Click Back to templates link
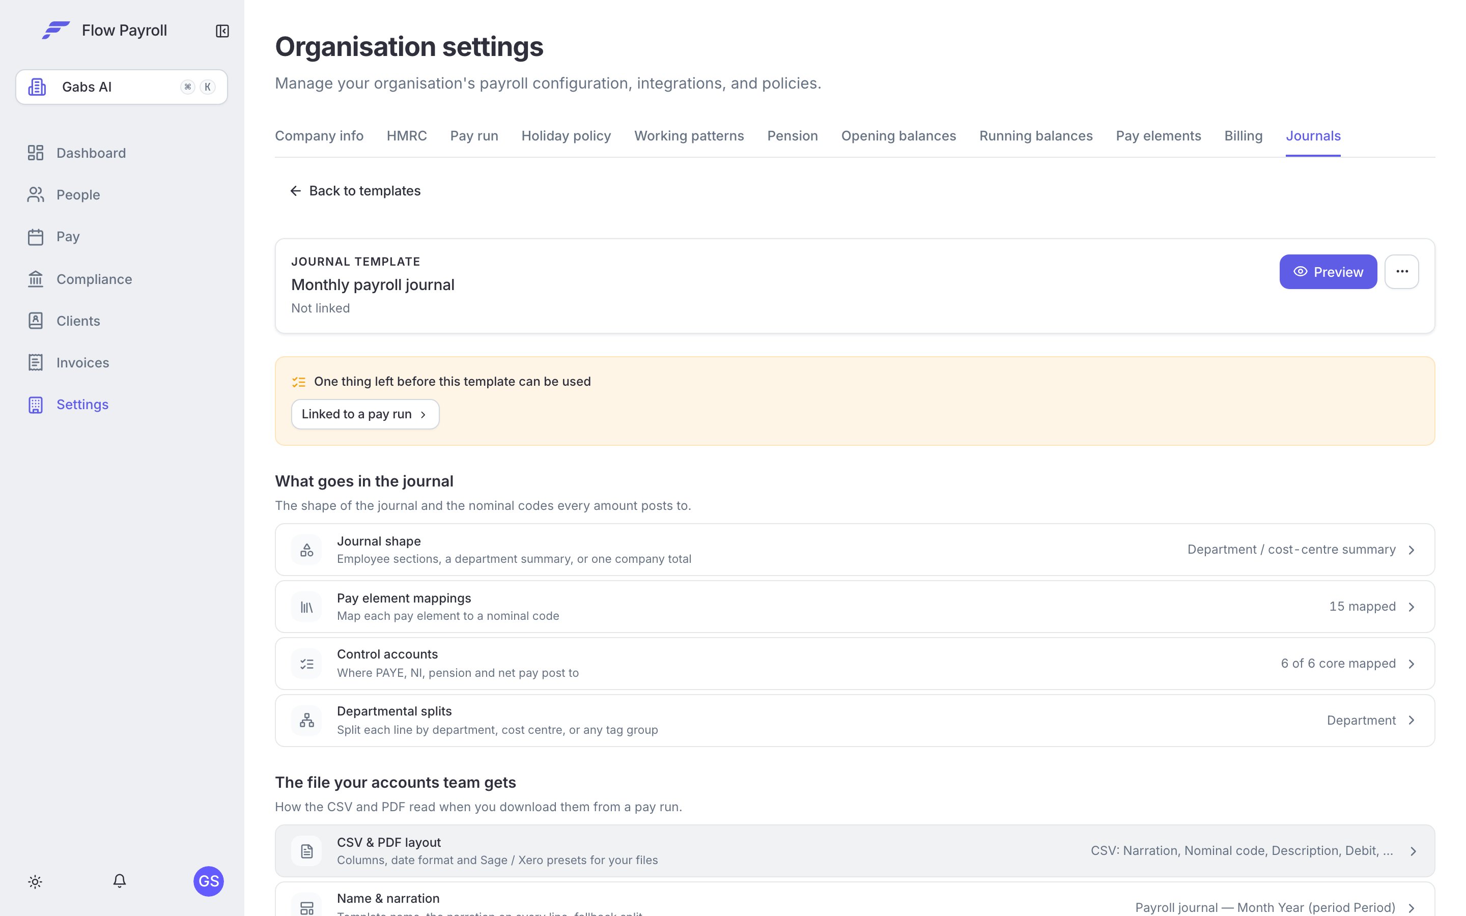 [x=355, y=191]
